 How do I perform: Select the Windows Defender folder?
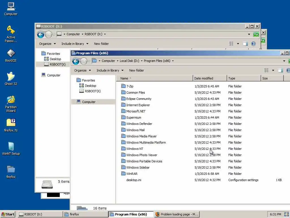137,124
